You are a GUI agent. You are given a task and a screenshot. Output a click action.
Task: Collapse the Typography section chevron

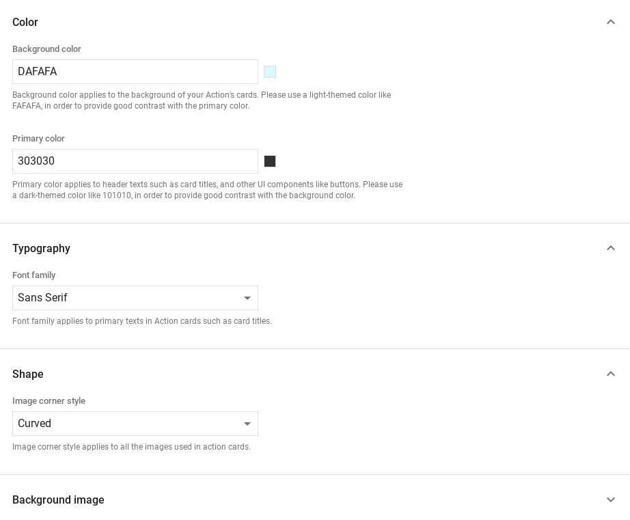(x=610, y=248)
